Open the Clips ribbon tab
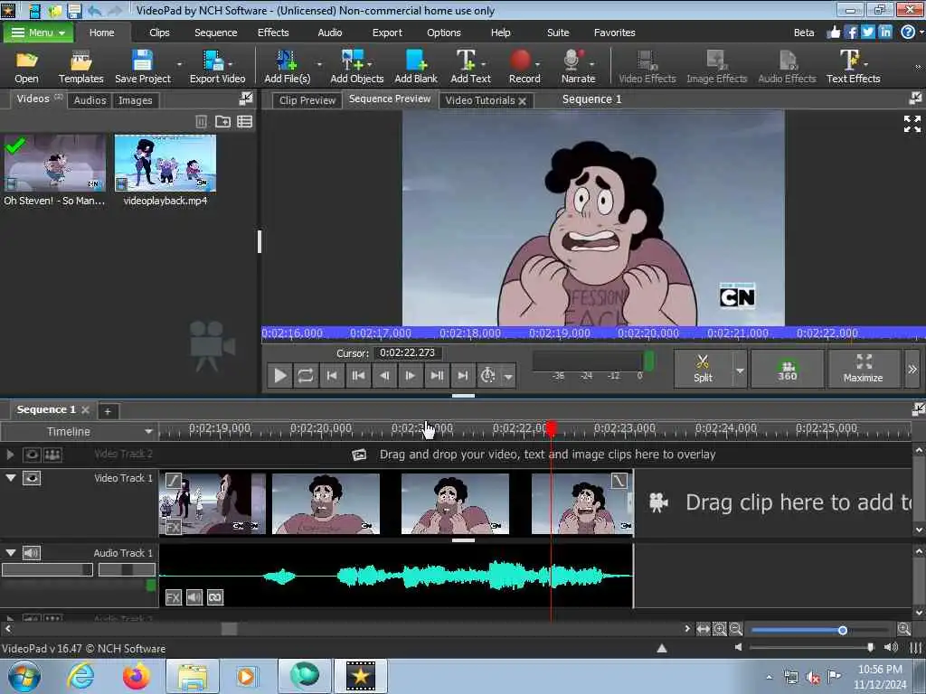 (159, 33)
